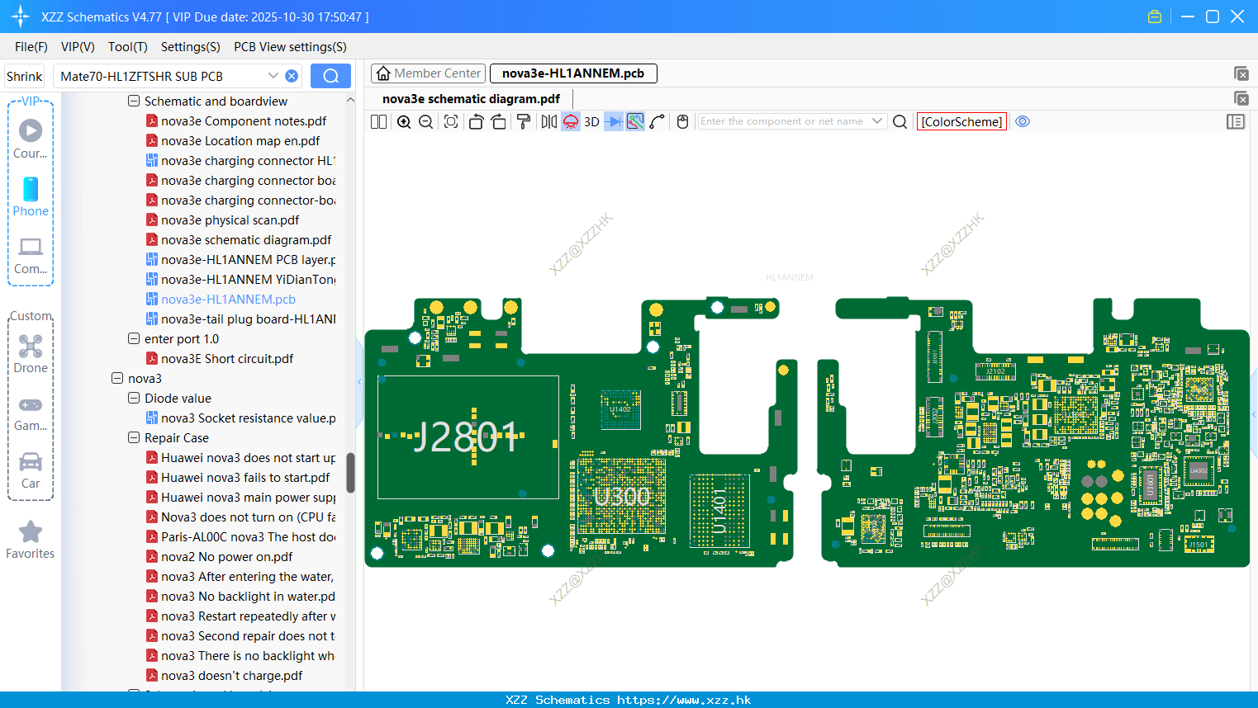Toggle the net trace display icon
This screenshot has width=1258, height=708.
point(635,121)
